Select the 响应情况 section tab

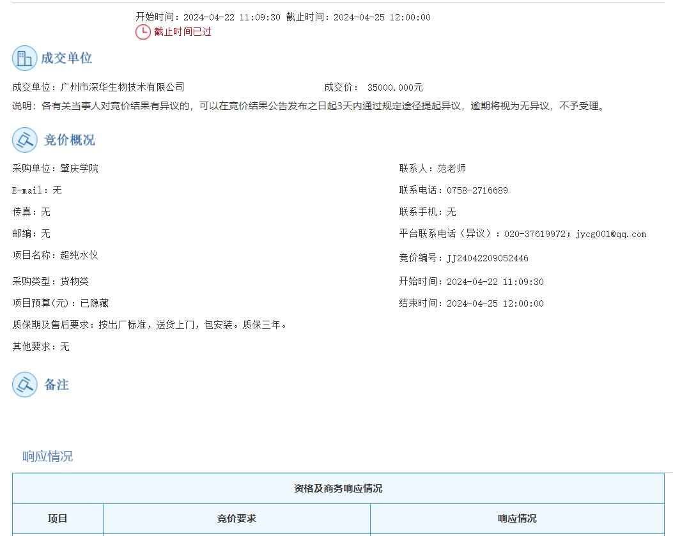[x=47, y=456]
